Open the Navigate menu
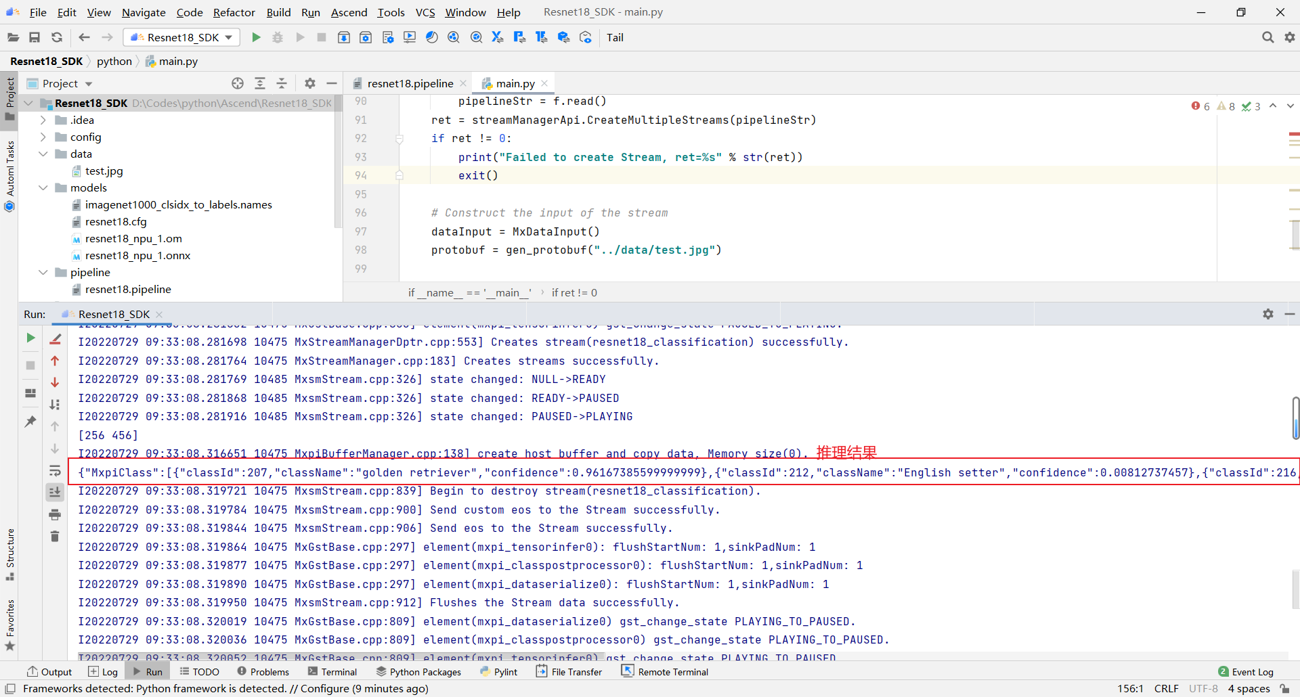This screenshot has width=1300, height=697. (144, 12)
